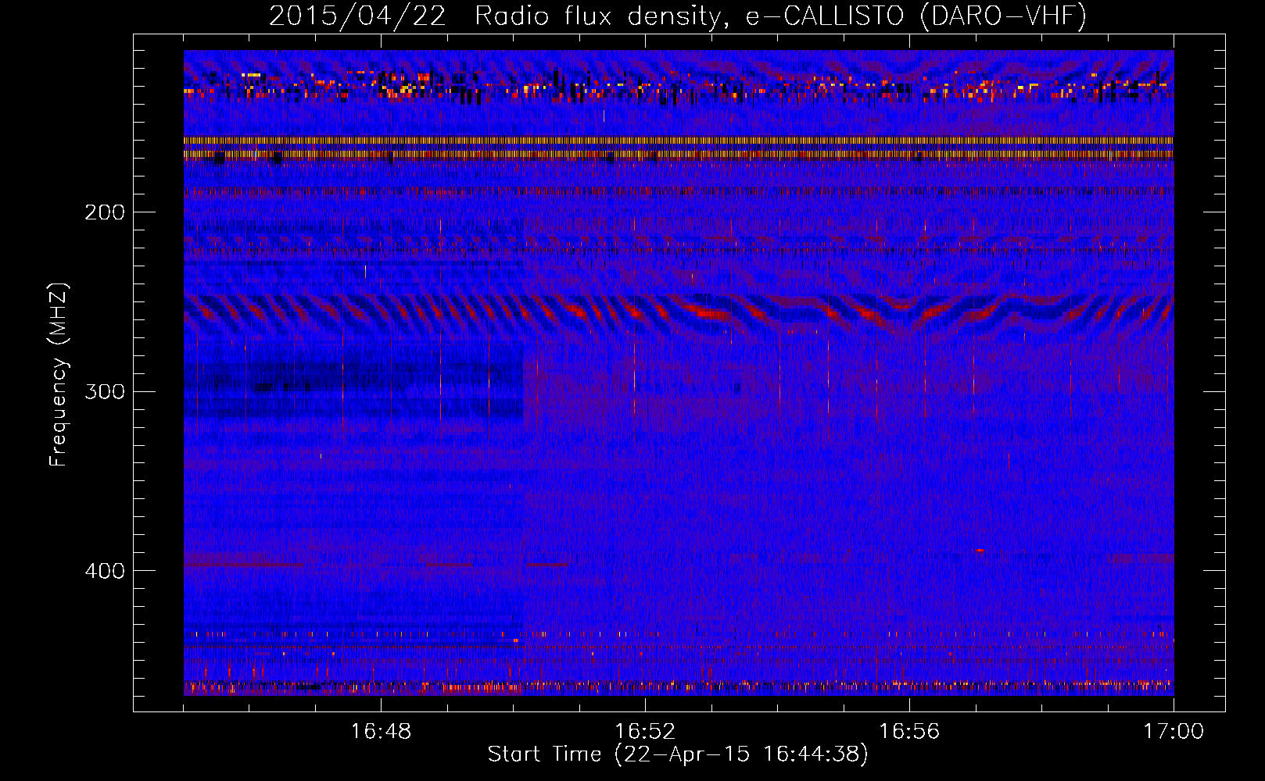Select the 'Frequency (MHZ)' y-axis label
Screen dimensions: 1265x781
pos(59,375)
